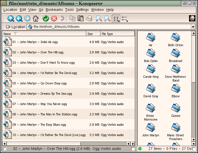Select 07 - John Martyn - May You Never.ogg

69,104
